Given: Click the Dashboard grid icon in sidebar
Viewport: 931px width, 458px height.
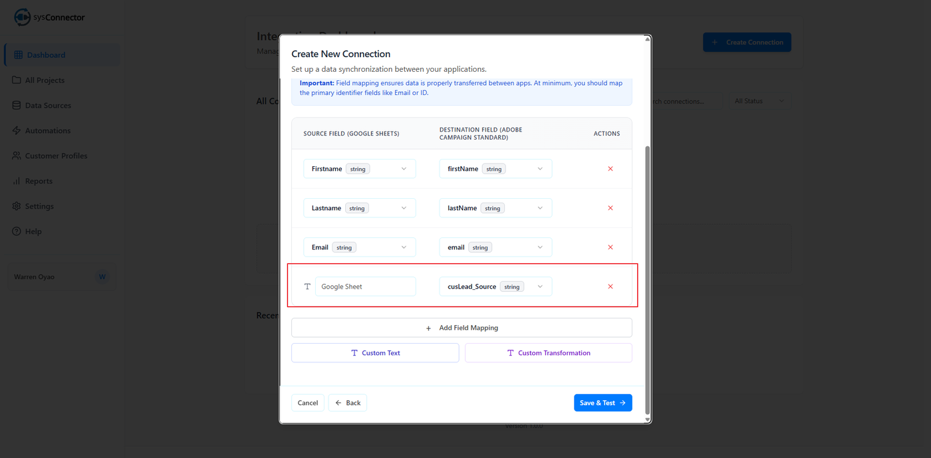Looking at the screenshot, I should (18, 55).
